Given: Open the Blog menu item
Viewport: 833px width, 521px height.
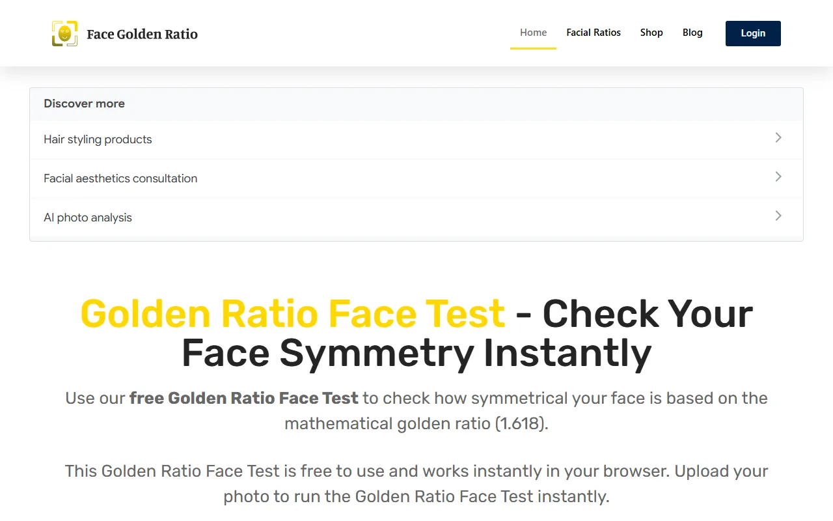Looking at the screenshot, I should pyautogui.click(x=692, y=33).
